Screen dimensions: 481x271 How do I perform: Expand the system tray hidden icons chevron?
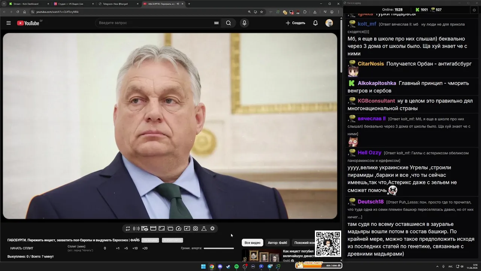437,266
